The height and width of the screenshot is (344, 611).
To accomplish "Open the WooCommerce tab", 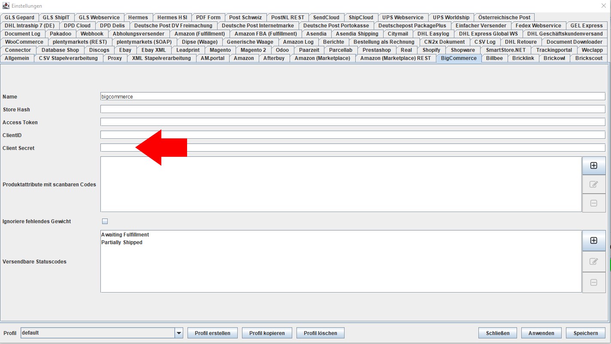I will click(24, 42).
